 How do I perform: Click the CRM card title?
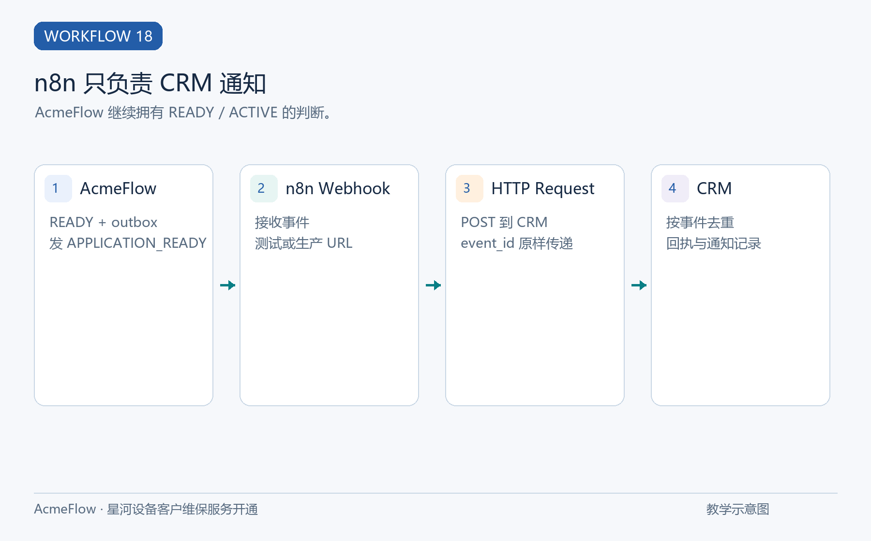pyautogui.click(x=714, y=188)
